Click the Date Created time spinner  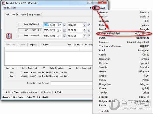pyautogui.click(x=84, y=30)
